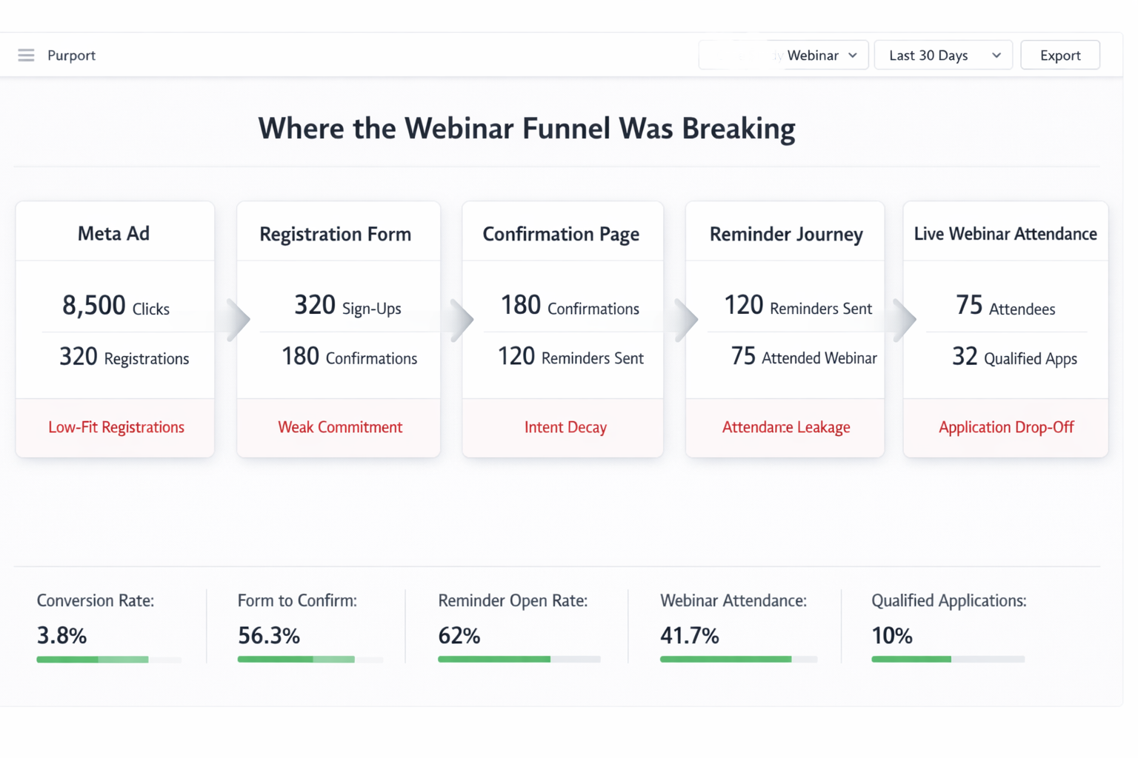Click the Export button
This screenshot has height=758, width=1138.
coord(1059,56)
